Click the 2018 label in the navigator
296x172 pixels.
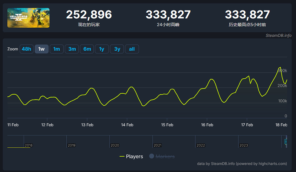tap(29, 145)
